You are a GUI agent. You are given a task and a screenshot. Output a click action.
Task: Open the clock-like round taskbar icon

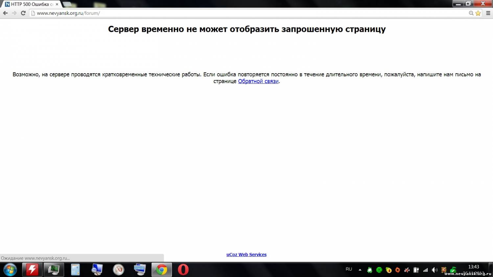[x=119, y=270]
